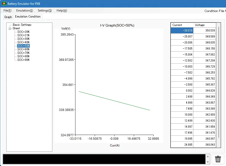Click the trash can clear-log icon
Viewport: 226px width, 166px height.
218,159
